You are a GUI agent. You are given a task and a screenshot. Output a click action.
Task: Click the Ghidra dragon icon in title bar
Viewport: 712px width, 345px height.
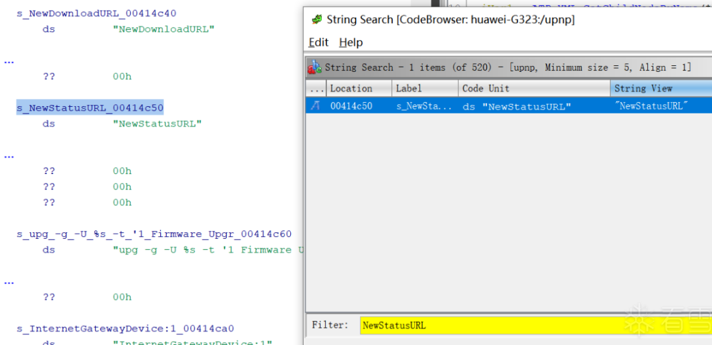(317, 20)
